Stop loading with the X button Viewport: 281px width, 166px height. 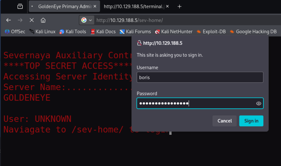(32, 20)
